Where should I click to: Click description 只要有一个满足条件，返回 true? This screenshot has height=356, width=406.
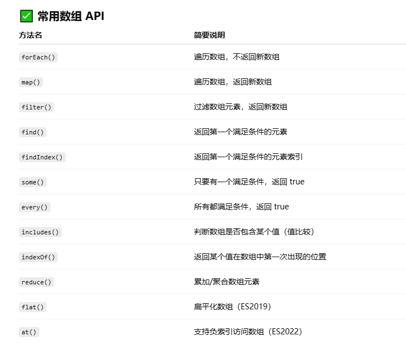click(249, 182)
